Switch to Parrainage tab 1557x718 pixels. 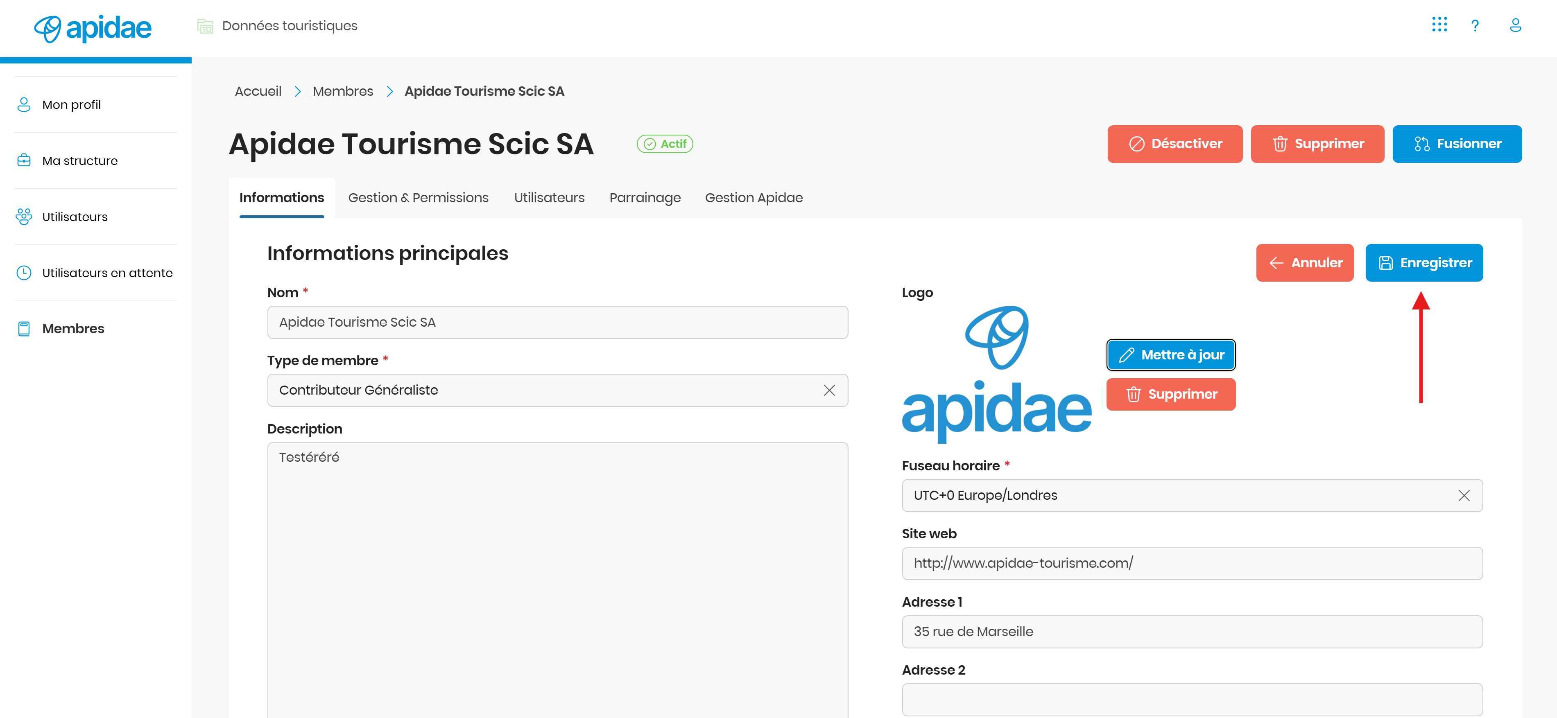point(645,198)
